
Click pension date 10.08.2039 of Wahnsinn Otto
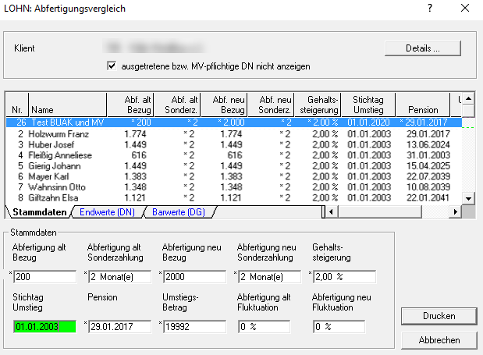point(428,187)
